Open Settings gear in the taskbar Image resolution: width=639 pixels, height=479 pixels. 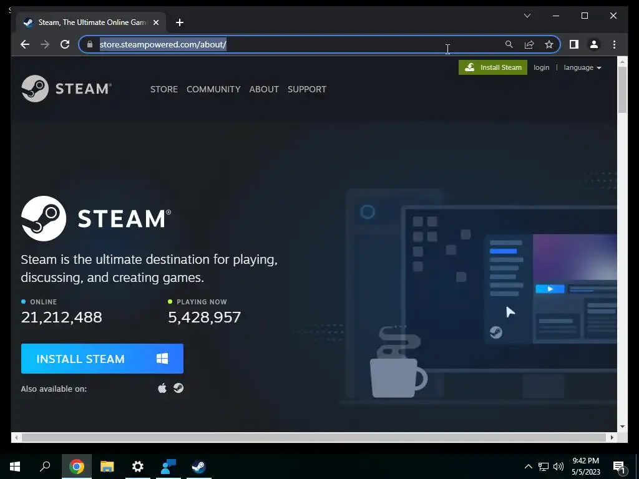138,467
